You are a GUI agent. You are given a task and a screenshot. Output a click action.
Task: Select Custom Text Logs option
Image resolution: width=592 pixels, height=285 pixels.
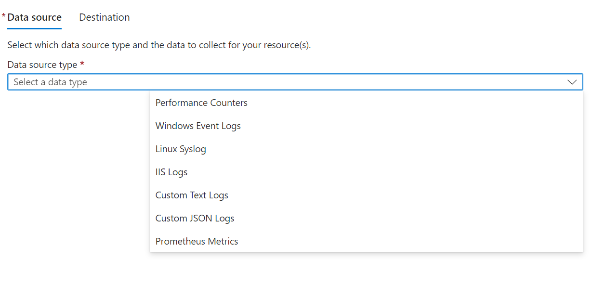pos(191,195)
